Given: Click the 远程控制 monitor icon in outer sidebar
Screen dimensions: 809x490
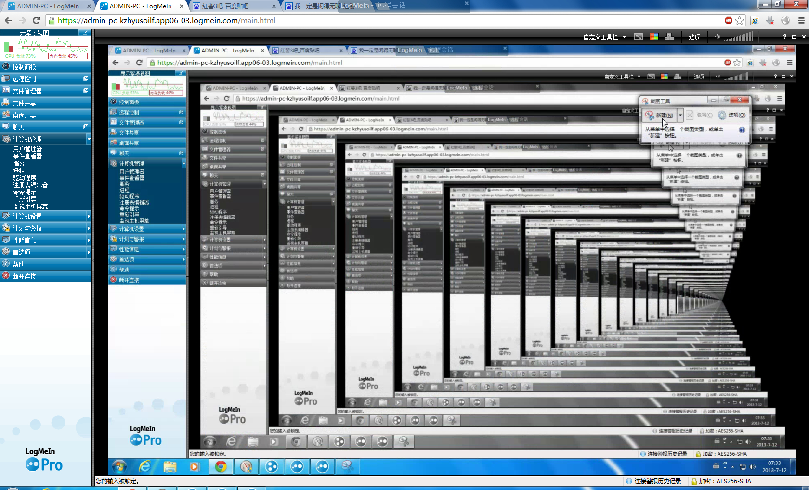Looking at the screenshot, I should pos(6,78).
